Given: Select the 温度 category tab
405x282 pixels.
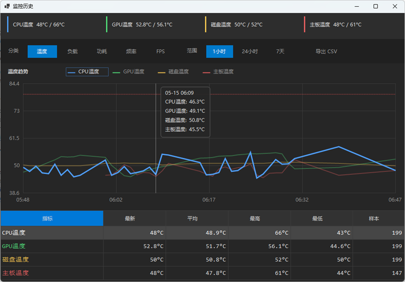Looking at the screenshot, I should pos(42,51).
